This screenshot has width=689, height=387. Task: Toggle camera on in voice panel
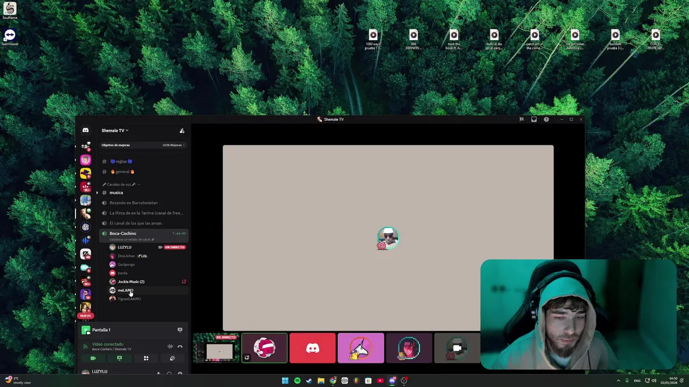click(93, 359)
